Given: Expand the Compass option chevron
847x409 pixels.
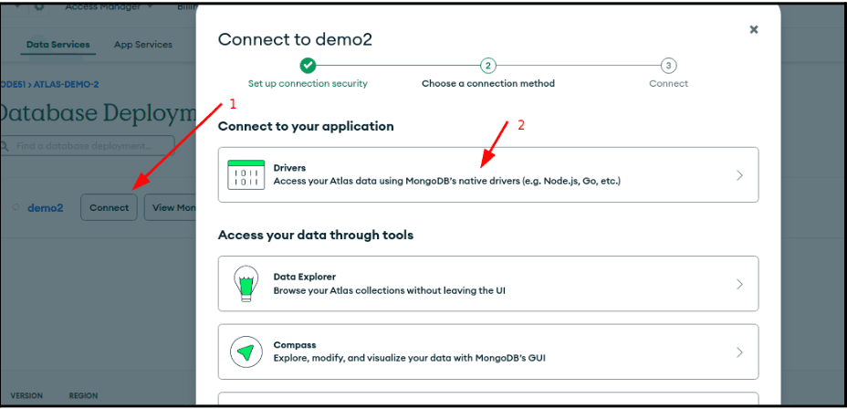Looking at the screenshot, I should [x=739, y=351].
